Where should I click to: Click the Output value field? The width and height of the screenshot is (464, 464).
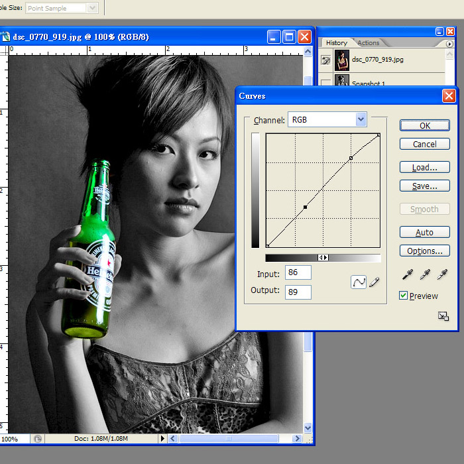point(298,291)
